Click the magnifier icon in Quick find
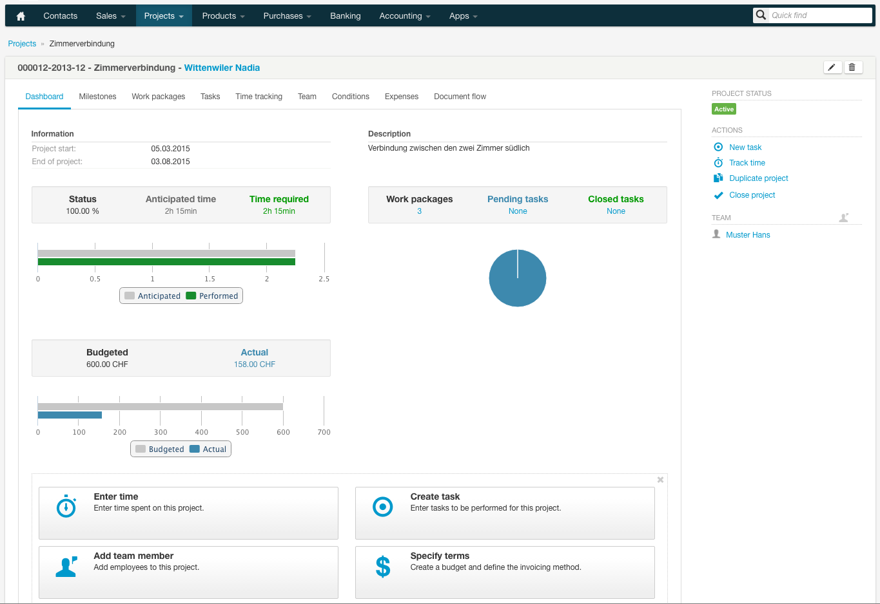The height and width of the screenshot is (604, 880). [761, 15]
